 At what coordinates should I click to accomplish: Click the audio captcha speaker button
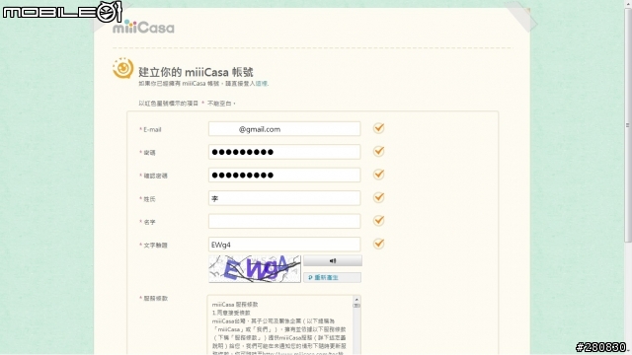tap(333, 260)
